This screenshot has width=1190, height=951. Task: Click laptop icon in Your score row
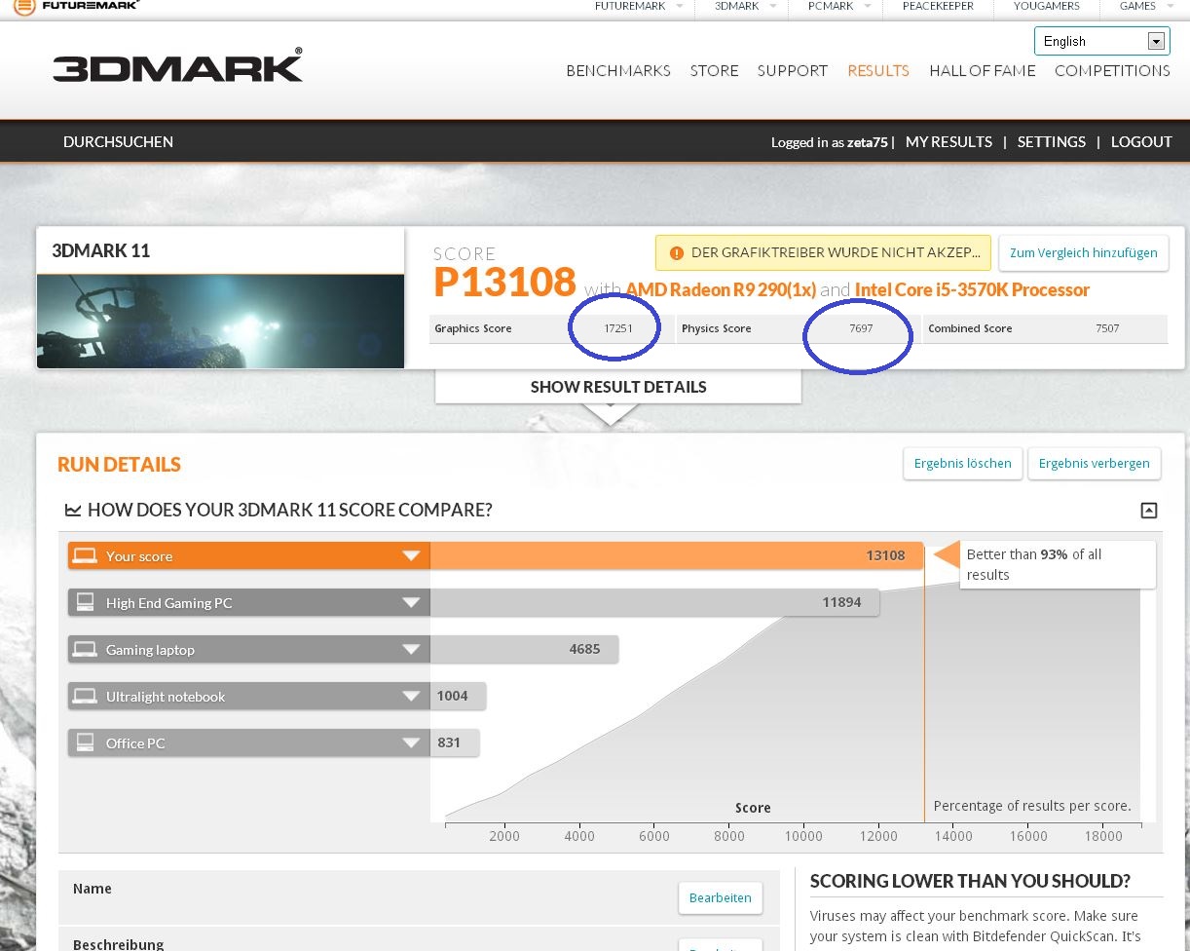(x=86, y=556)
